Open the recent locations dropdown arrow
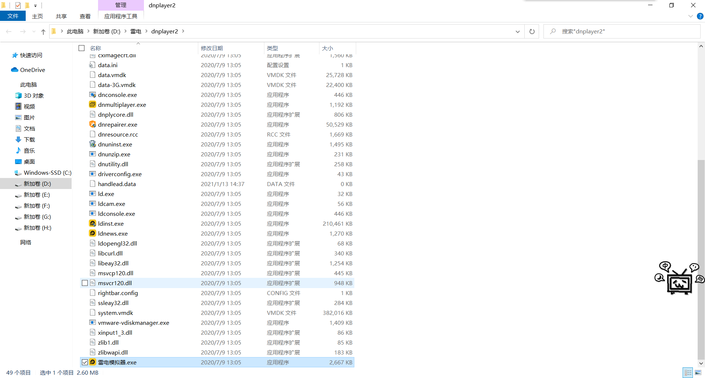Screen dimensions: 705x378 tap(34, 32)
